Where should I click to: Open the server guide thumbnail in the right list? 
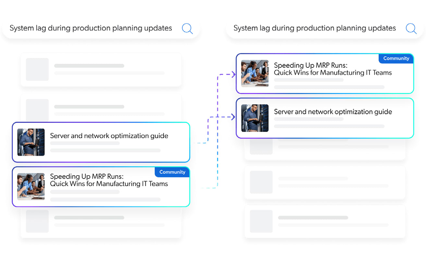[255, 118]
